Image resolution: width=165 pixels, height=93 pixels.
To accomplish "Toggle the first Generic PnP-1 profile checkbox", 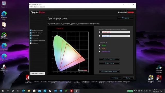I will click(x=100, y=32).
